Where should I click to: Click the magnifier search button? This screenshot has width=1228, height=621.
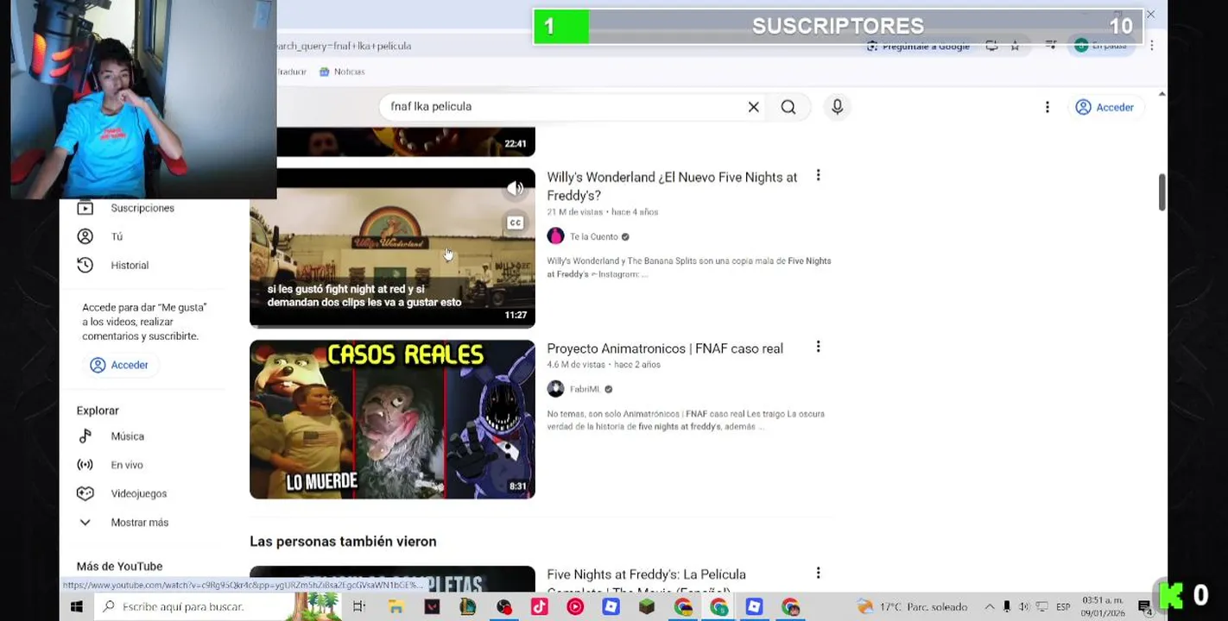click(x=788, y=107)
